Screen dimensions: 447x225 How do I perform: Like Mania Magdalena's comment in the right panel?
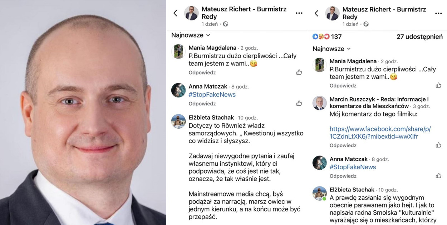click(x=438, y=85)
